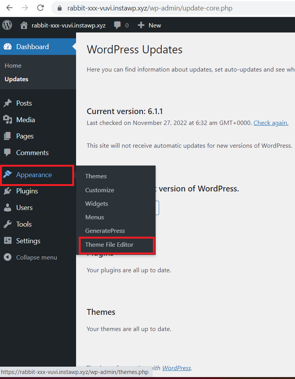Open the Posts menu

pos(24,103)
